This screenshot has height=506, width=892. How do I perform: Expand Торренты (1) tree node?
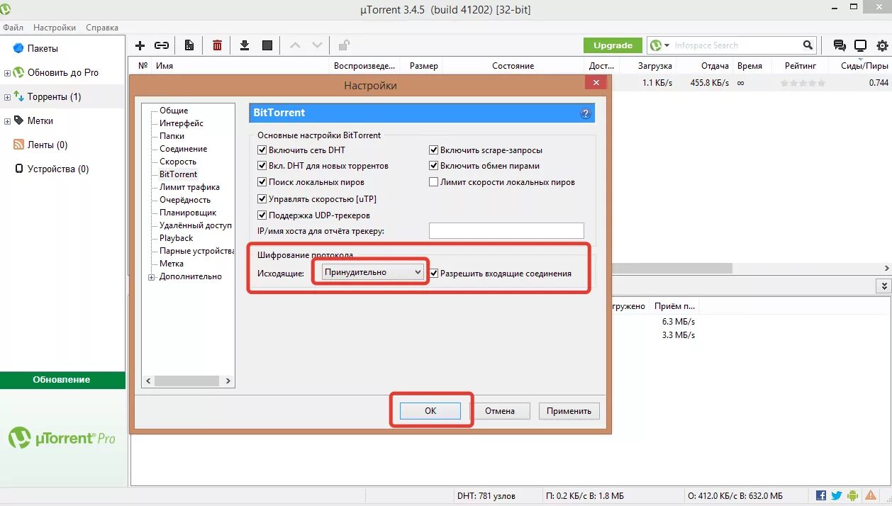(7, 97)
